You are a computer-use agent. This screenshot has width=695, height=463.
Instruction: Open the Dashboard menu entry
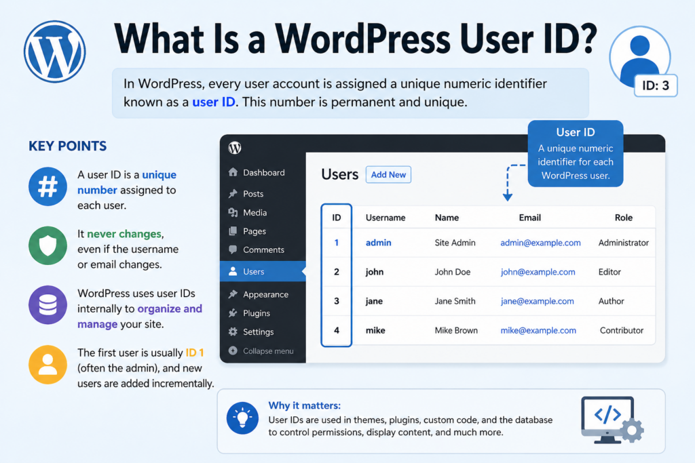click(261, 172)
